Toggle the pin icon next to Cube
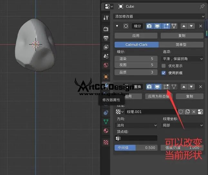208x175 pixels. [202, 6]
